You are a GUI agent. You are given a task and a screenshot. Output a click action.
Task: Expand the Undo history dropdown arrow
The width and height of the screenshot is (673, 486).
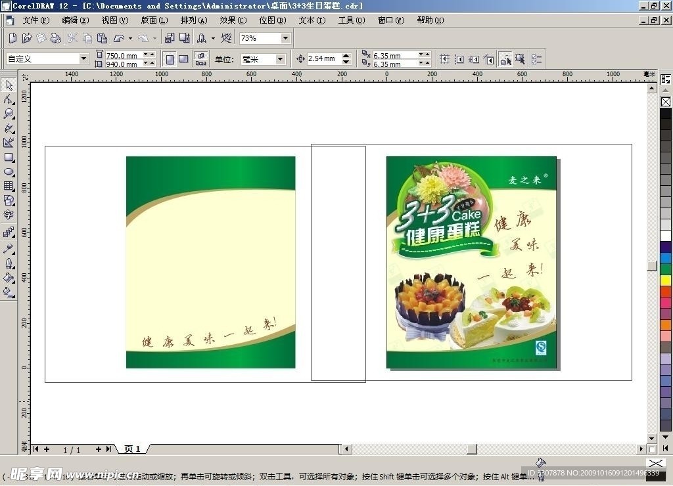(131, 38)
